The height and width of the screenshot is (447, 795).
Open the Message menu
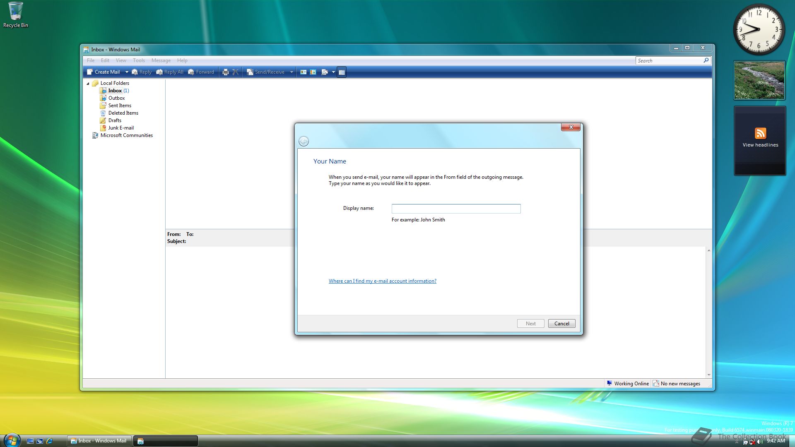(161, 60)
